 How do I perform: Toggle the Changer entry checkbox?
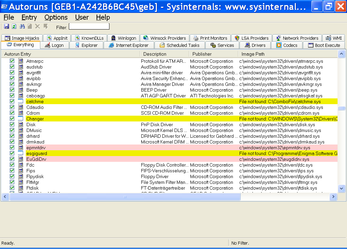[12, 118]
